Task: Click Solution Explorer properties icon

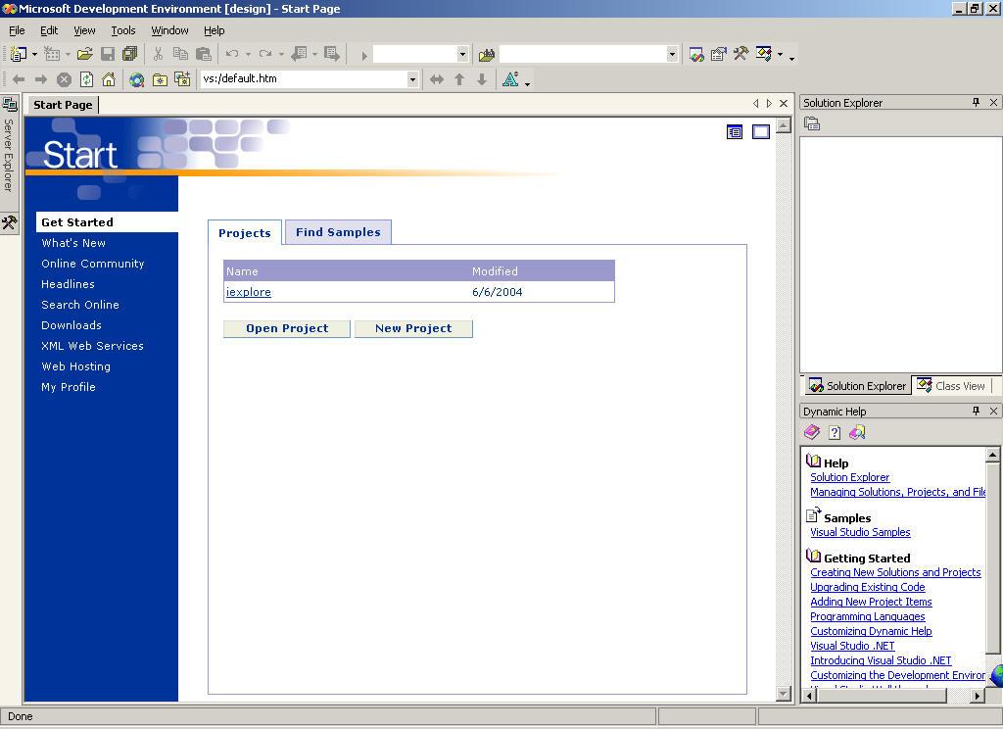Action: [812, 123]
